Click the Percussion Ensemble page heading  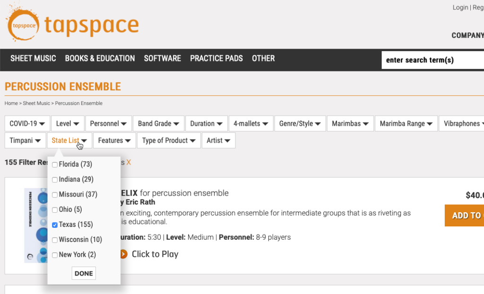pyautogui.click(x=63, y=86)
